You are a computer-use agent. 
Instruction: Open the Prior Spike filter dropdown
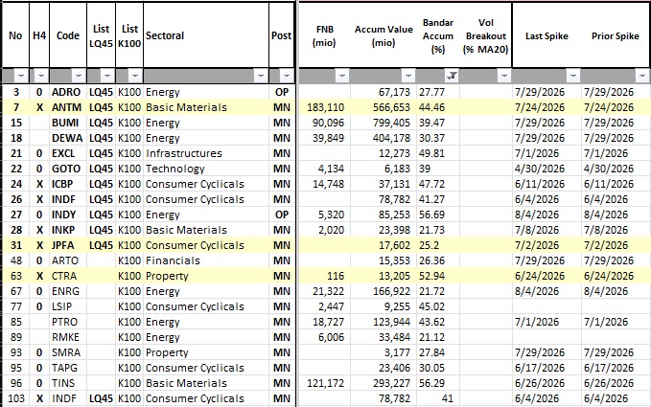(642, 76)
